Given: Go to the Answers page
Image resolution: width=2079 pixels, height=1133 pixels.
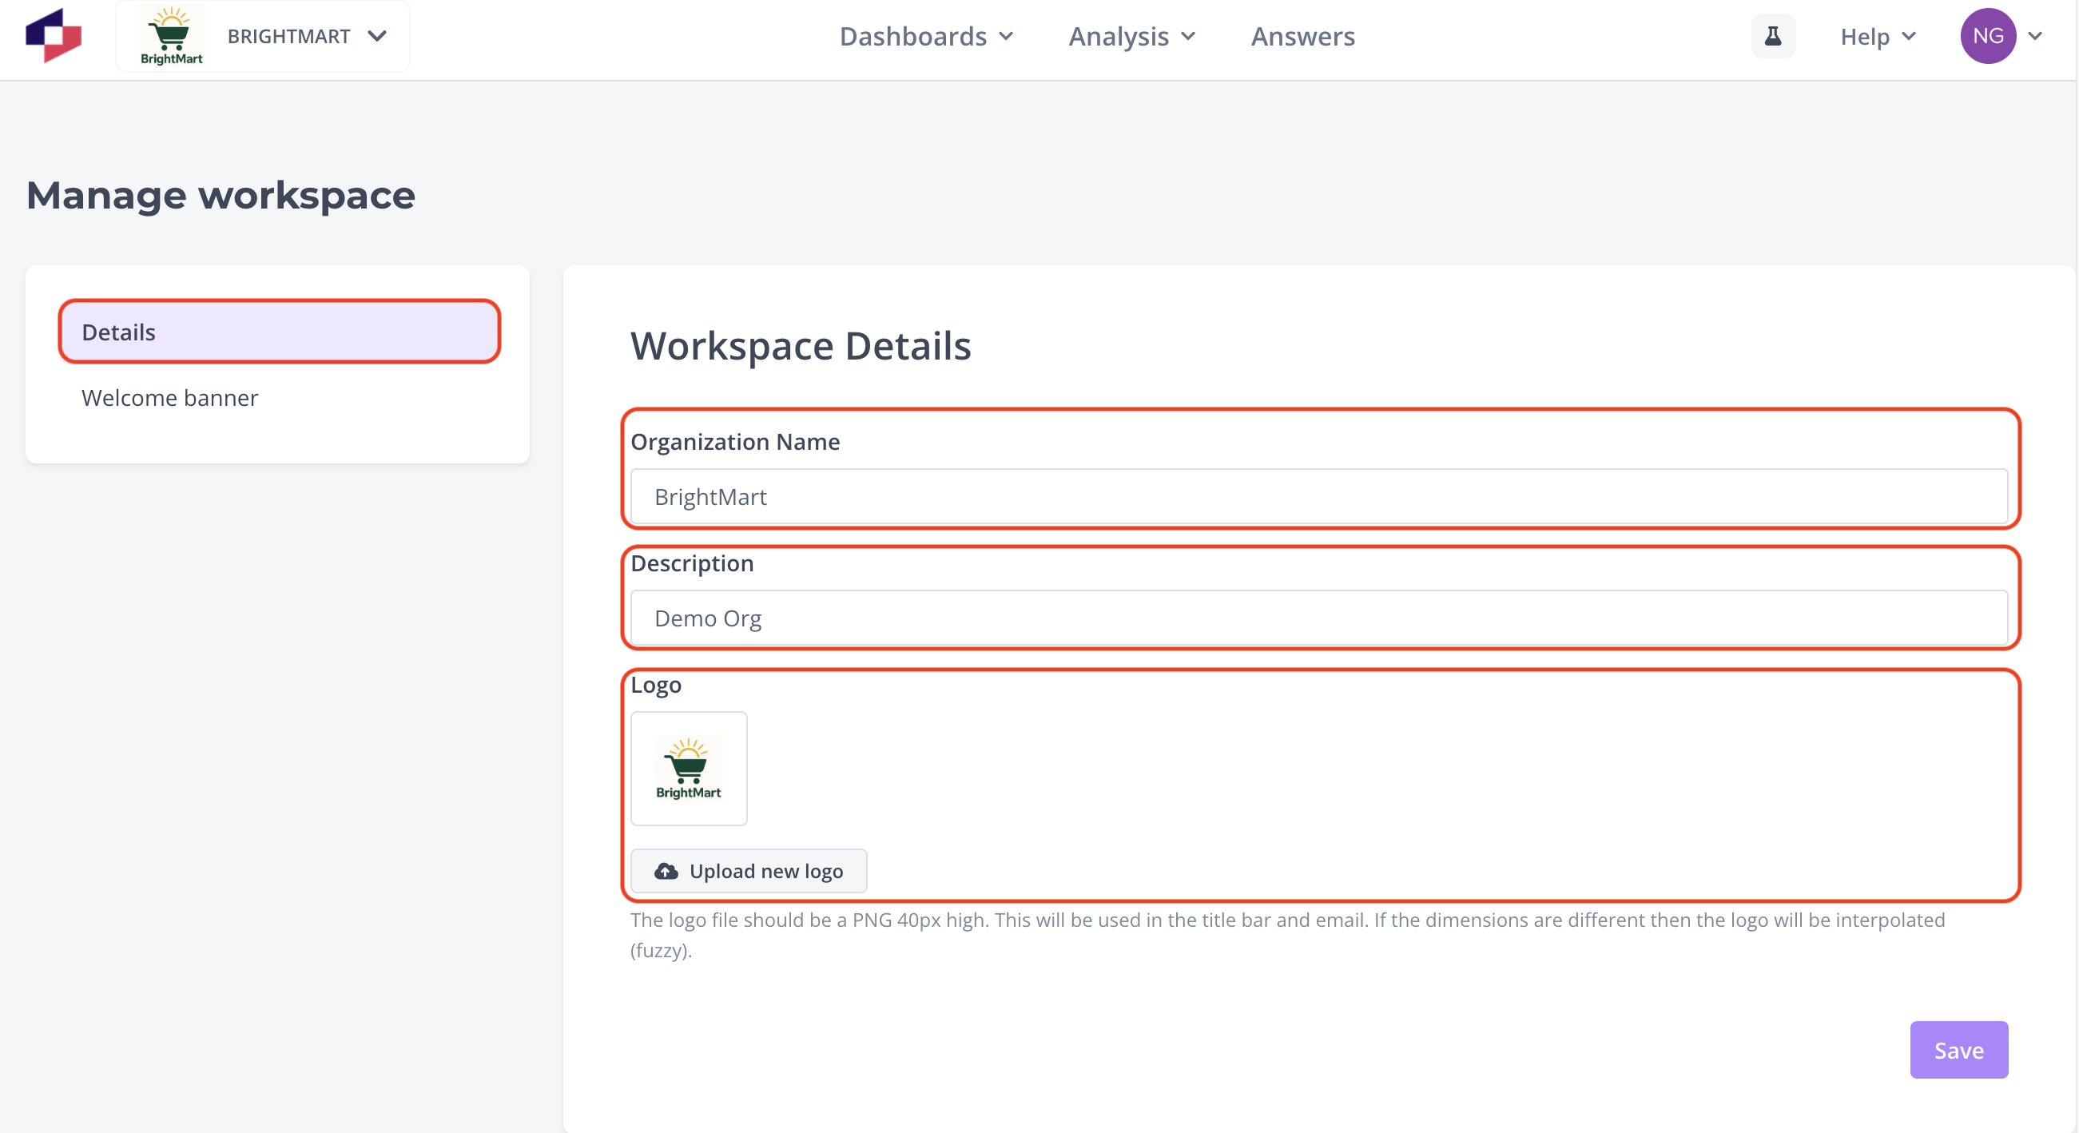Looking at the screenshot, I should pos(1302,36).
